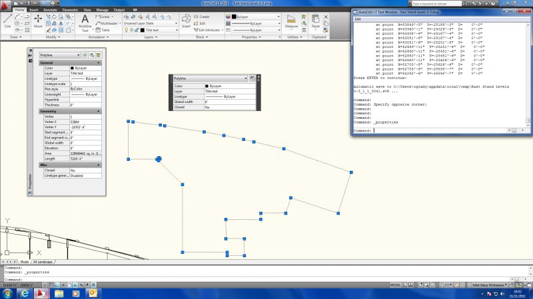Switch to the Insert ribbon tab

34,10
